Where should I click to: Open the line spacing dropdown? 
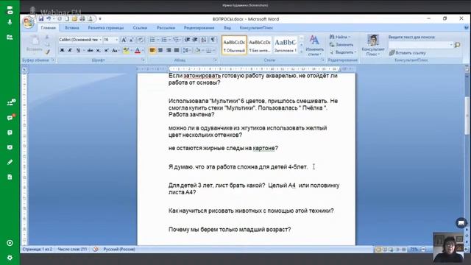187,50
